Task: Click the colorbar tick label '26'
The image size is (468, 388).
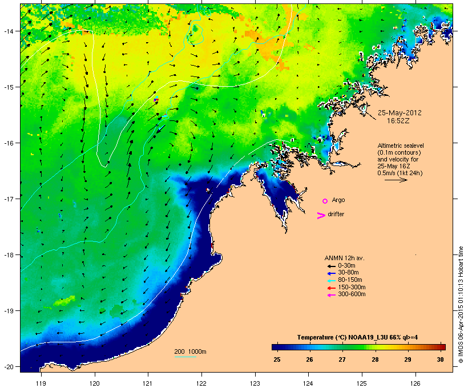Action: click(x=309, y=359)
